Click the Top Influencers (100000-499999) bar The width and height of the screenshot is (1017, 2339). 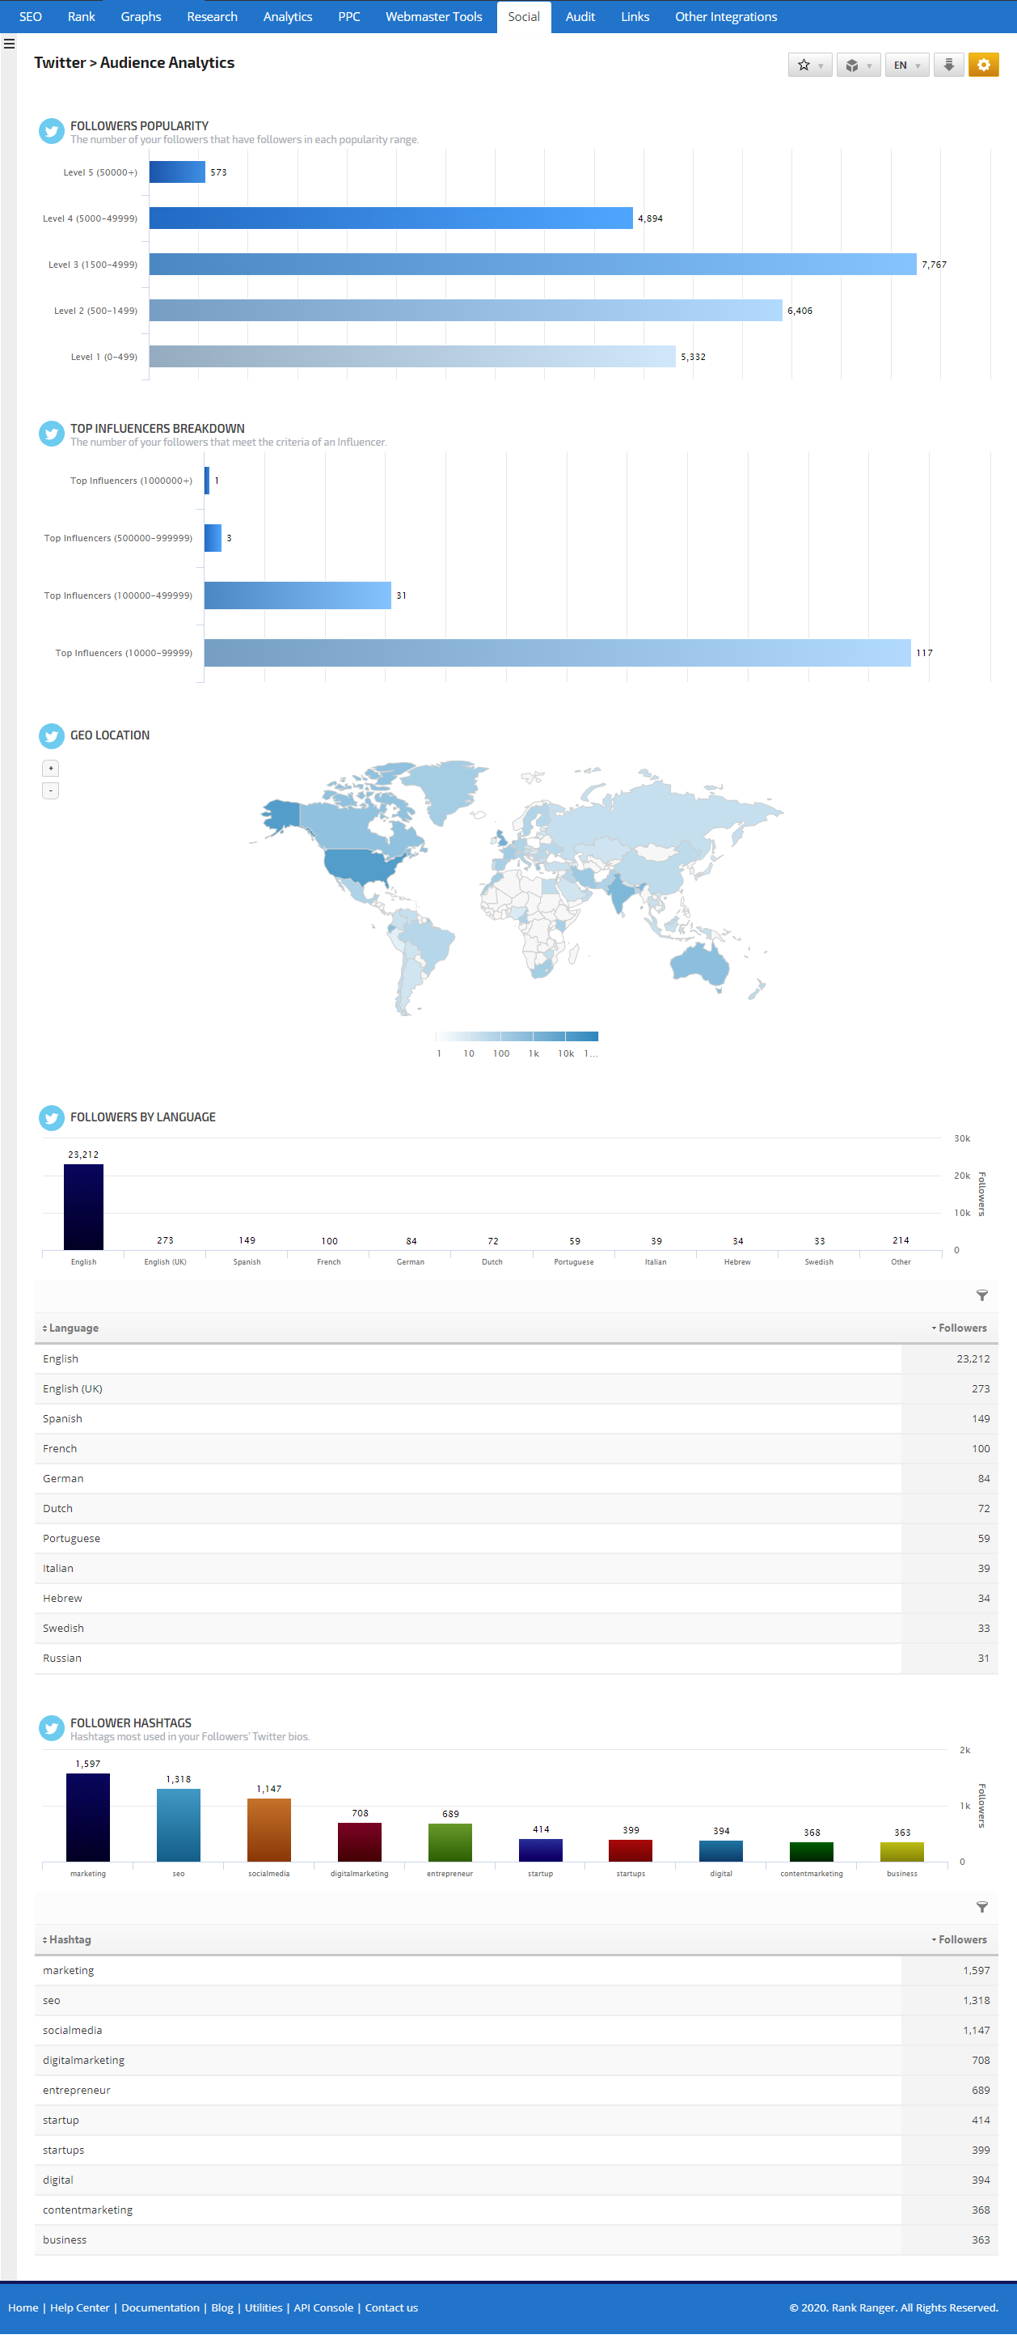click(298, 595)
